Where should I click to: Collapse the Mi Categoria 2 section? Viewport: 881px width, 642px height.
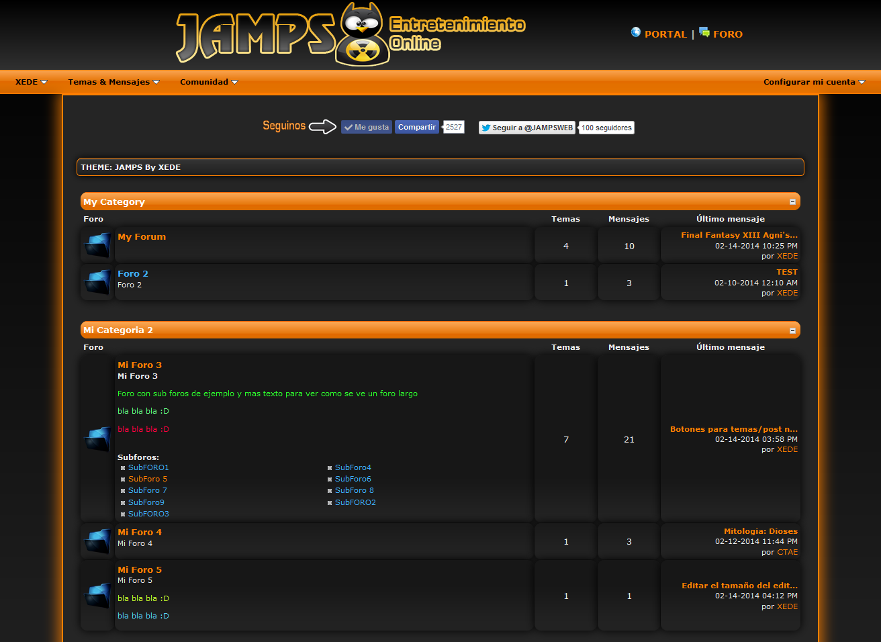tap(792, 330)
